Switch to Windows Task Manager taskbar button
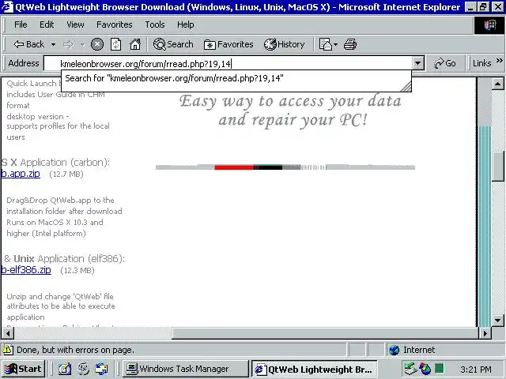 [184, 369]
